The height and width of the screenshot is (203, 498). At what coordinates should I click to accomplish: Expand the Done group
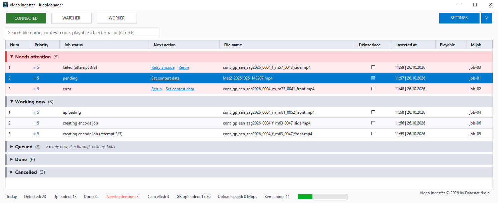click(x=12, y=159)
